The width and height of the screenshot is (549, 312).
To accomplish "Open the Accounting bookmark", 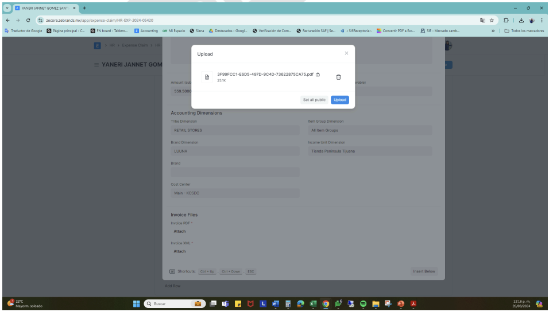I will pyautogui.click(x=146, y=30).
